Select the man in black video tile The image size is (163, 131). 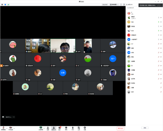pyautogui.click(x=88, y=46)
